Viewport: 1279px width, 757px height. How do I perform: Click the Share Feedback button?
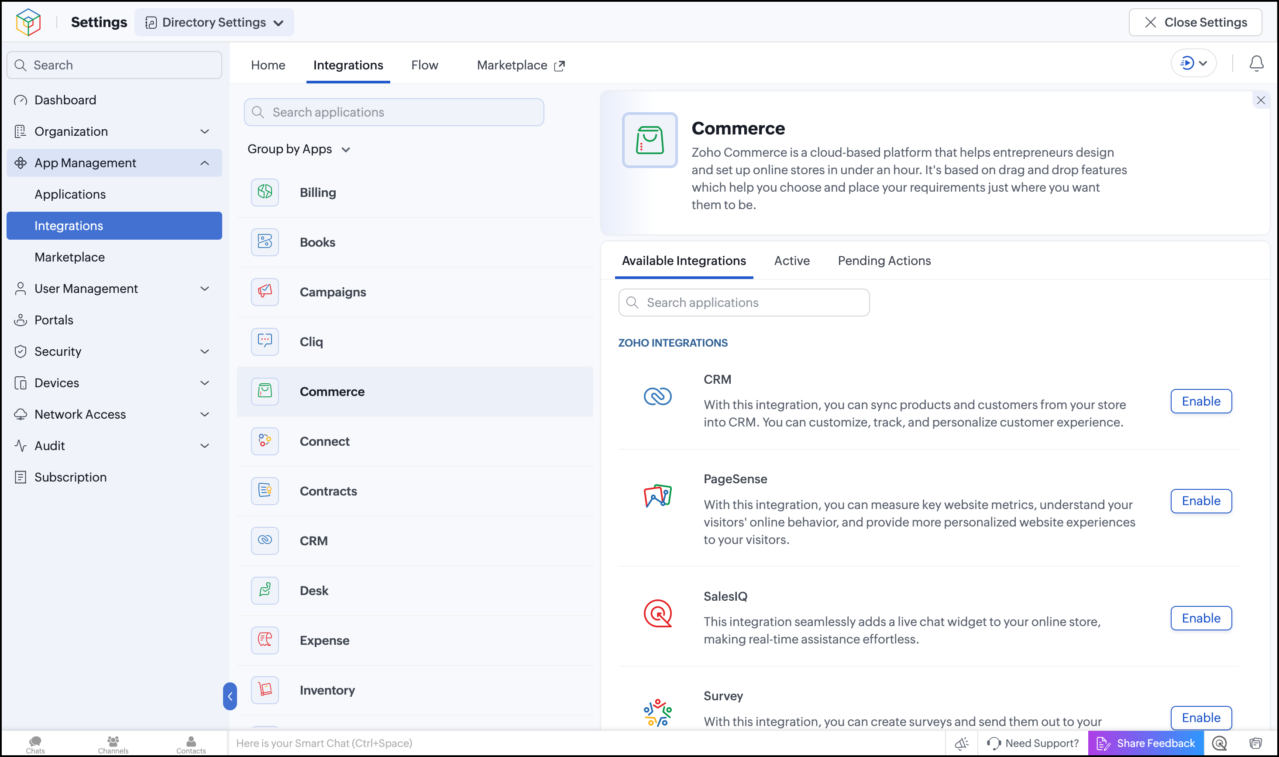1145,743
